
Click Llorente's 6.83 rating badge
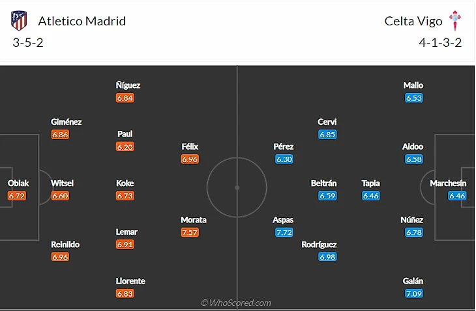pyautogui.click(x=125, y=293)
